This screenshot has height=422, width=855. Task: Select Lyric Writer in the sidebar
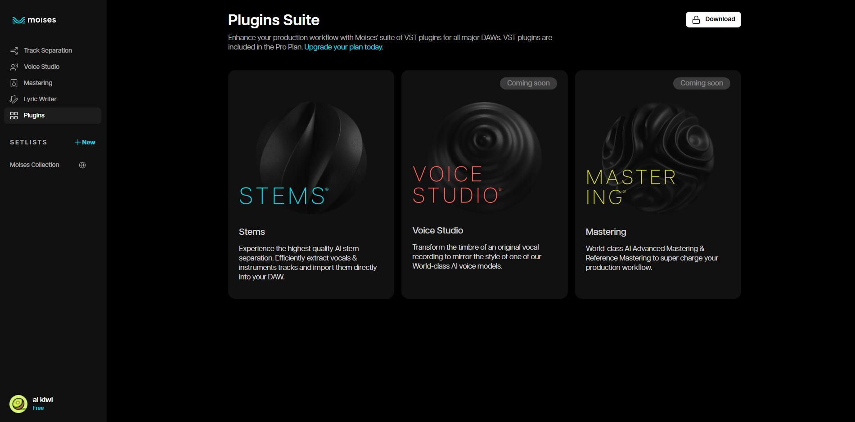coord(53,99)
